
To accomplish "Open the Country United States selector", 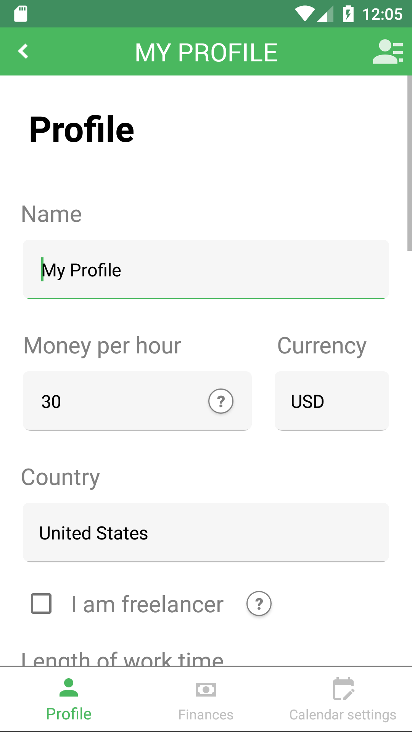I will point(206,533).
